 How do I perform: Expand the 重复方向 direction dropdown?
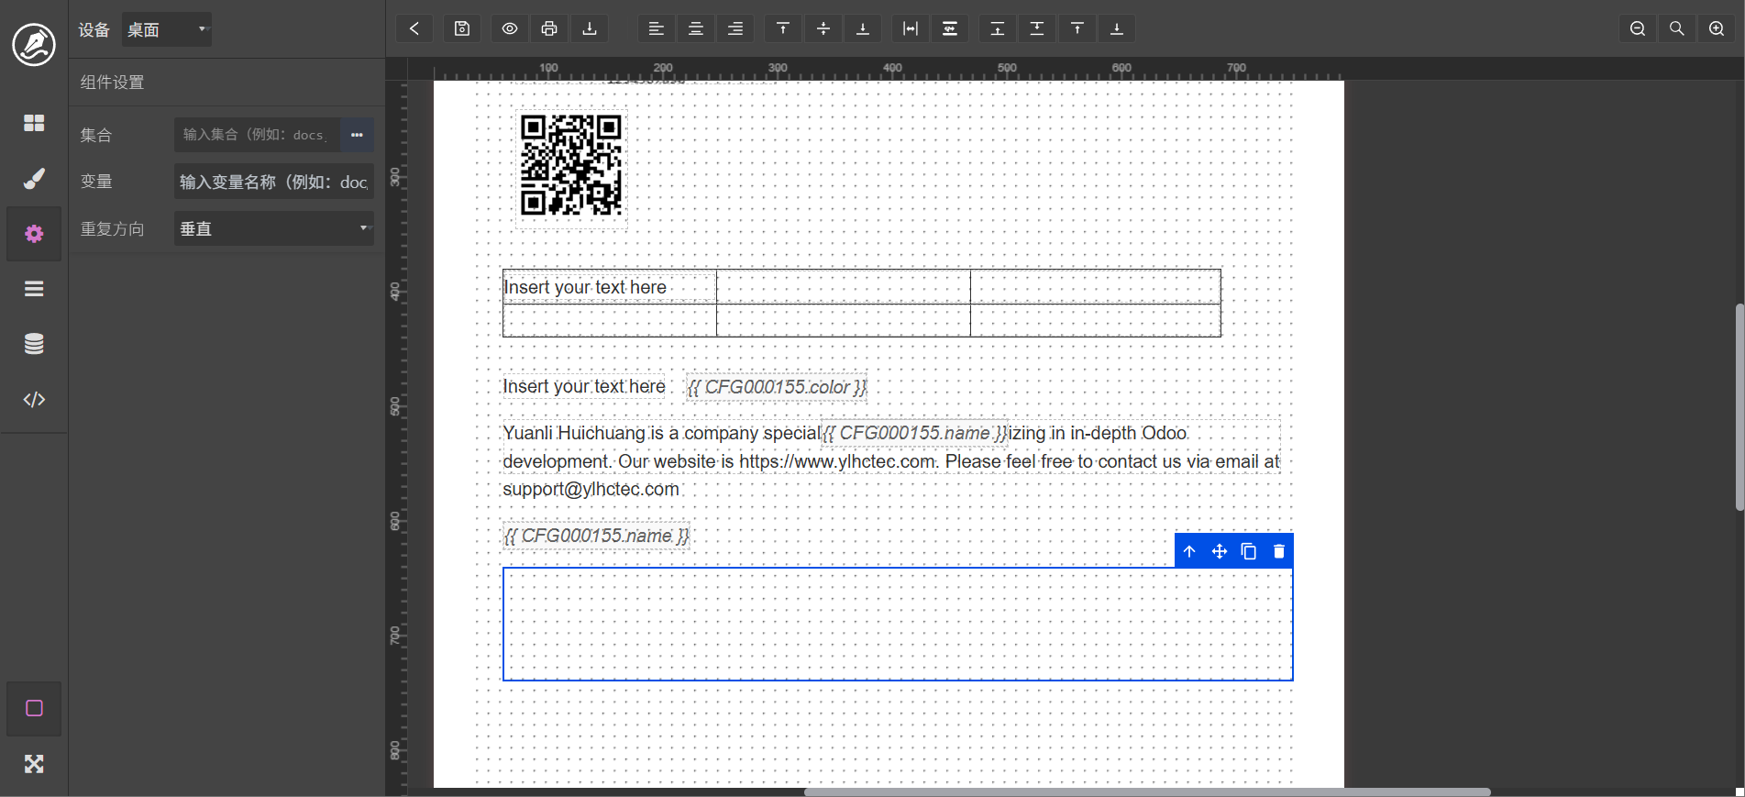273,228
